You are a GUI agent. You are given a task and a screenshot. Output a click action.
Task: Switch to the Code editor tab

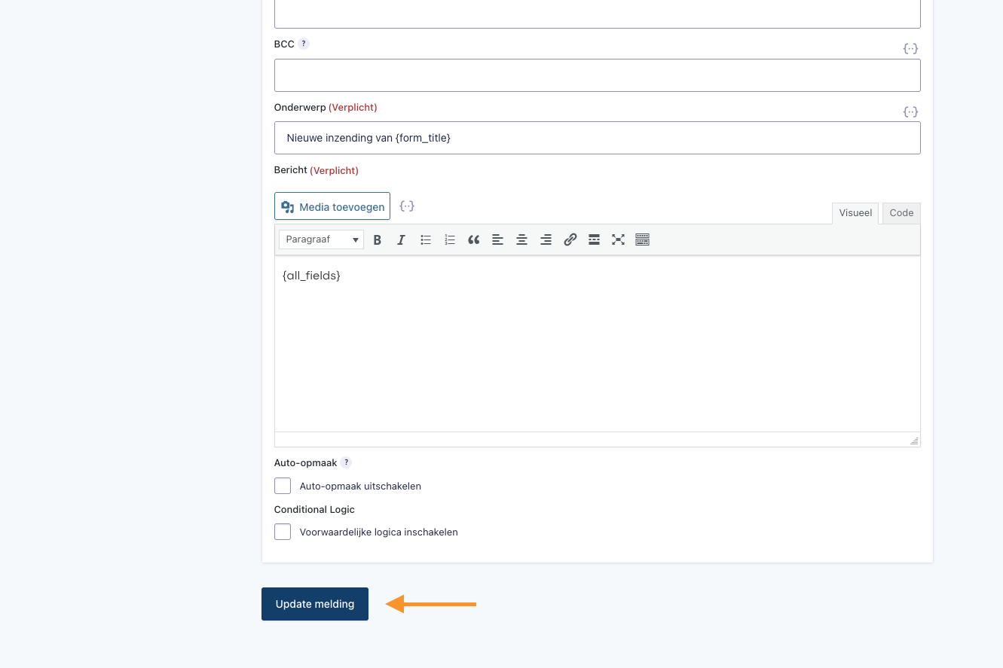pos(901,213)
